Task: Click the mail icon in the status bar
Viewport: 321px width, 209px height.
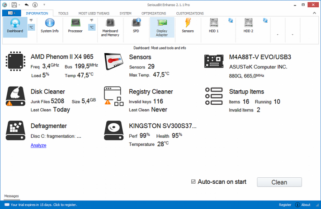Action: click(7, 204)
